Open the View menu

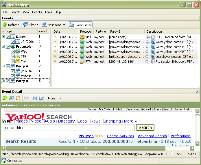(x=26, y=12)
